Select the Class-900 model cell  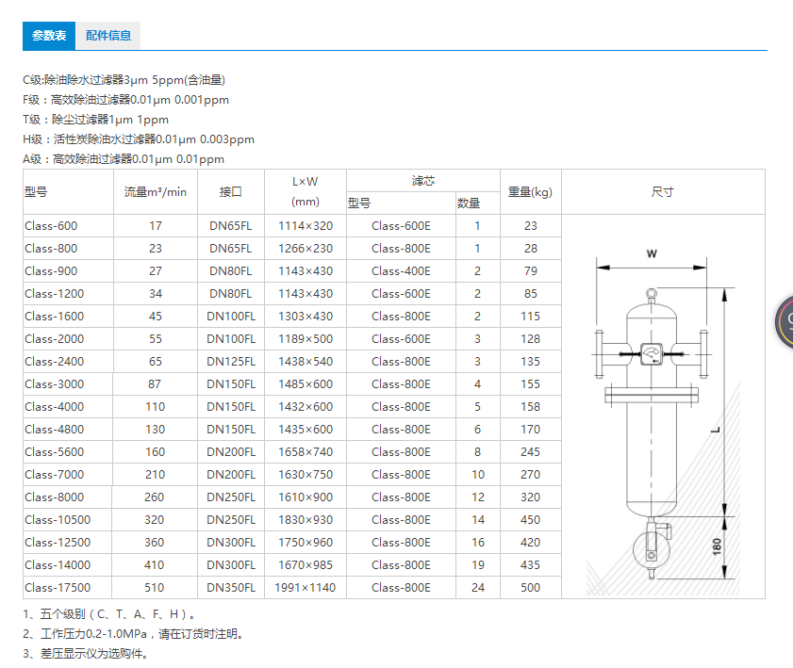[x=68, y=271]
